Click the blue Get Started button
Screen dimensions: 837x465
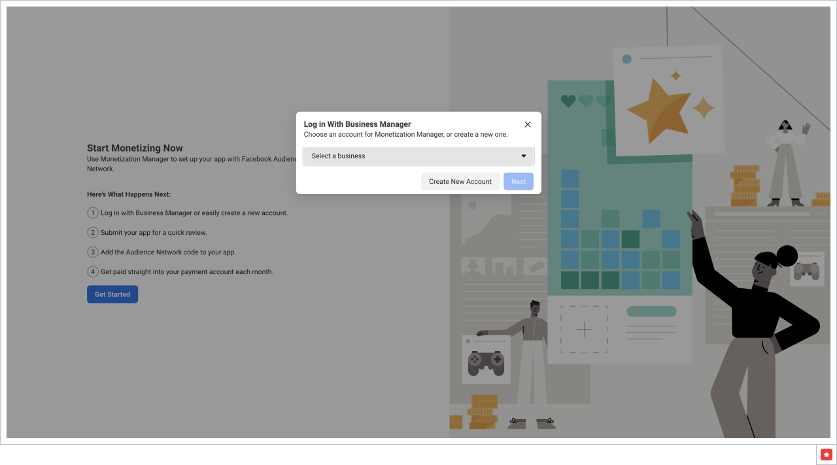tap(112, 294)
